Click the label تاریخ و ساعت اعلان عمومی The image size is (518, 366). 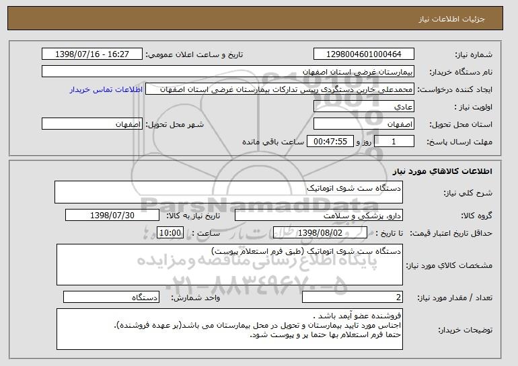coord(194,55)
